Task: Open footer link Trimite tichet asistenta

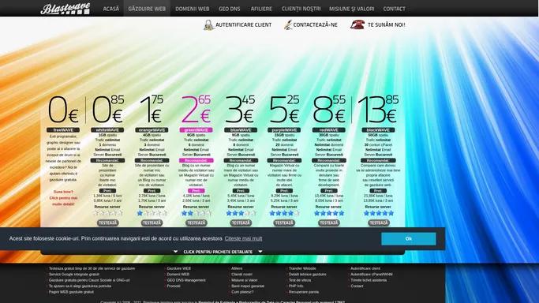Action: 369,280
